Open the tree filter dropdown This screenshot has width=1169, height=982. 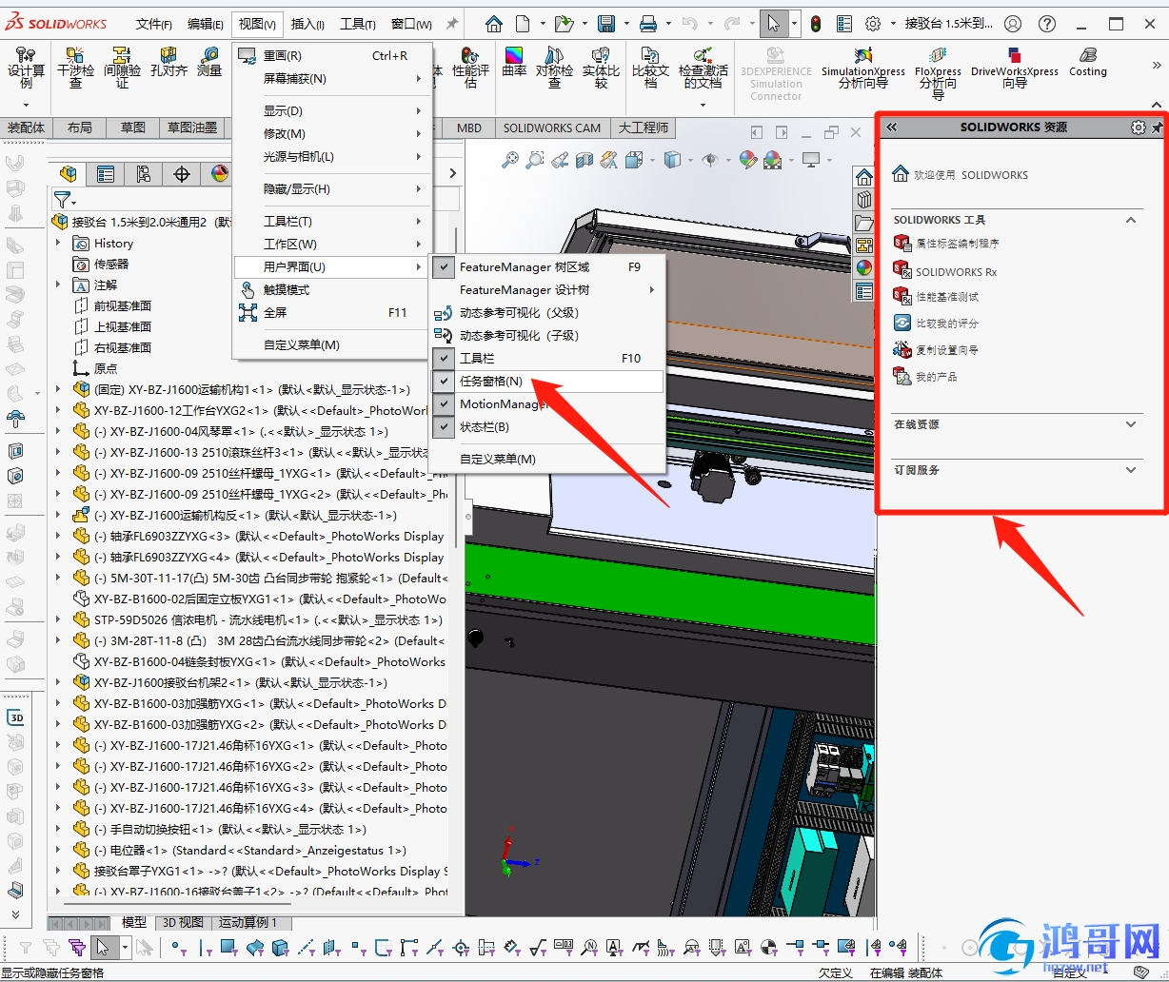click(65, 200)
